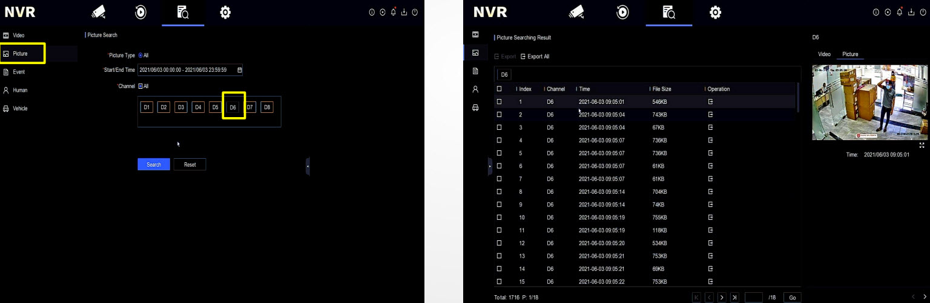The width and height of the screenshot is (930, 303).
Task: Expand sidebar with arrow in right window
Action: (490, 166)
